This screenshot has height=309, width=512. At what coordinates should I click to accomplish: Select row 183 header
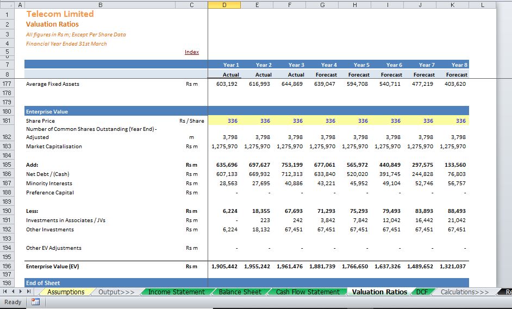click(x=7, y=146)
